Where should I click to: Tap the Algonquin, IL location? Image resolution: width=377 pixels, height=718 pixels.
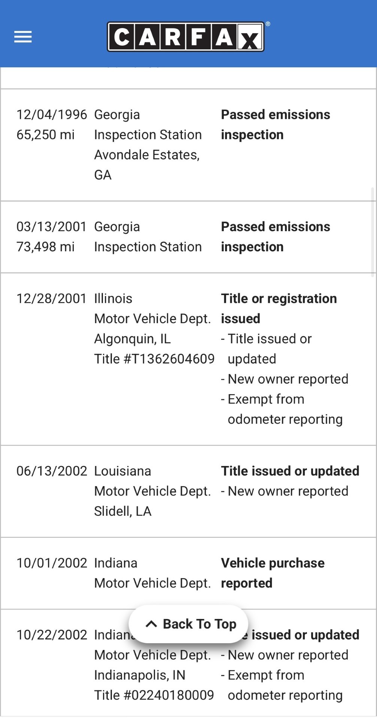[x=132, y=339]
